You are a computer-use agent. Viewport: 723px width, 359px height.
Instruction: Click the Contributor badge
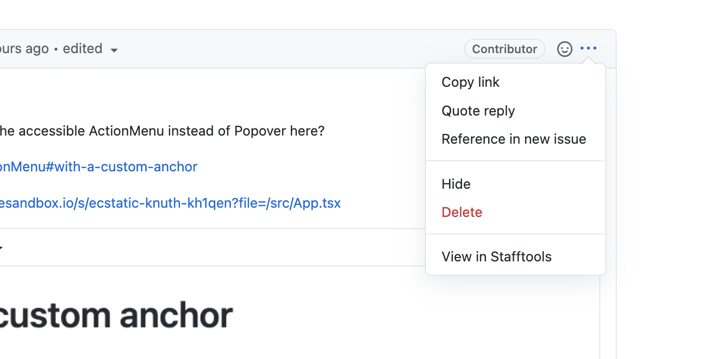(504, 49)
